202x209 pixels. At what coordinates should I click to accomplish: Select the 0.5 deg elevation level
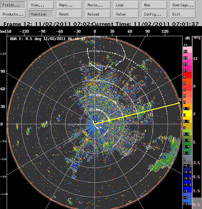tap(197, 205)
